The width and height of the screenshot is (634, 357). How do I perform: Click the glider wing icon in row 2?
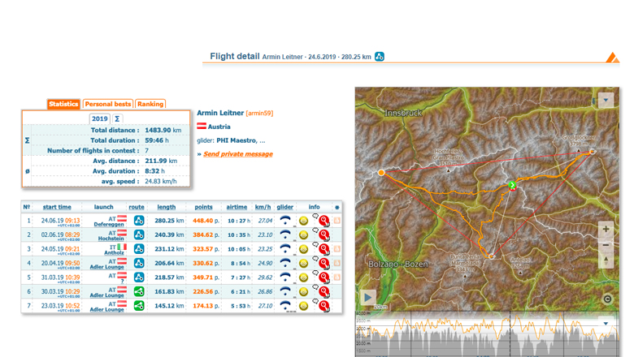[x=285, y=234]
